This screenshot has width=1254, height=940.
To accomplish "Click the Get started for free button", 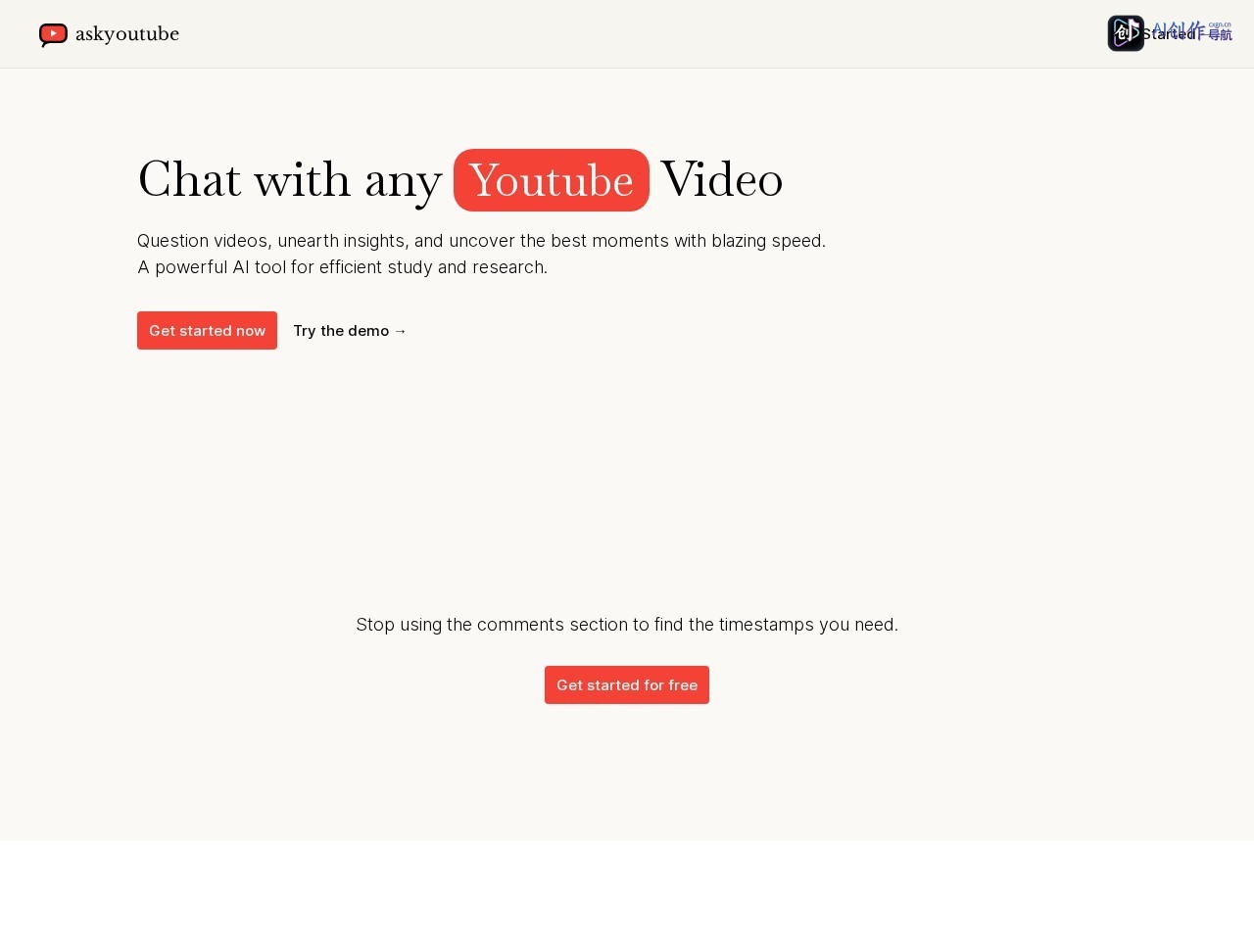I will 627,685.
